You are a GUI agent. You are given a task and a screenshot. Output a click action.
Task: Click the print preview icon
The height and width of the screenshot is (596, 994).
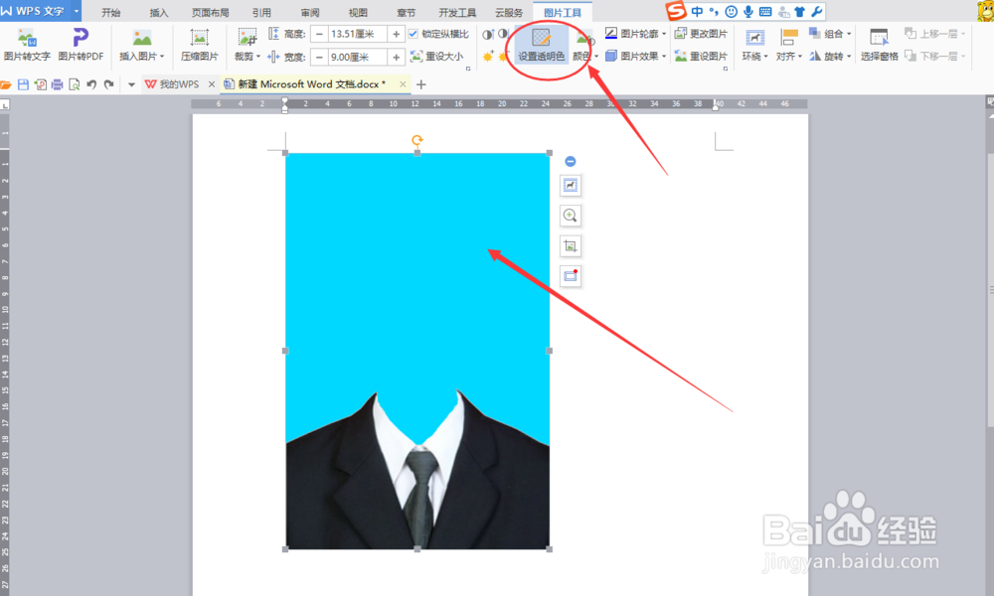(75, 84)
